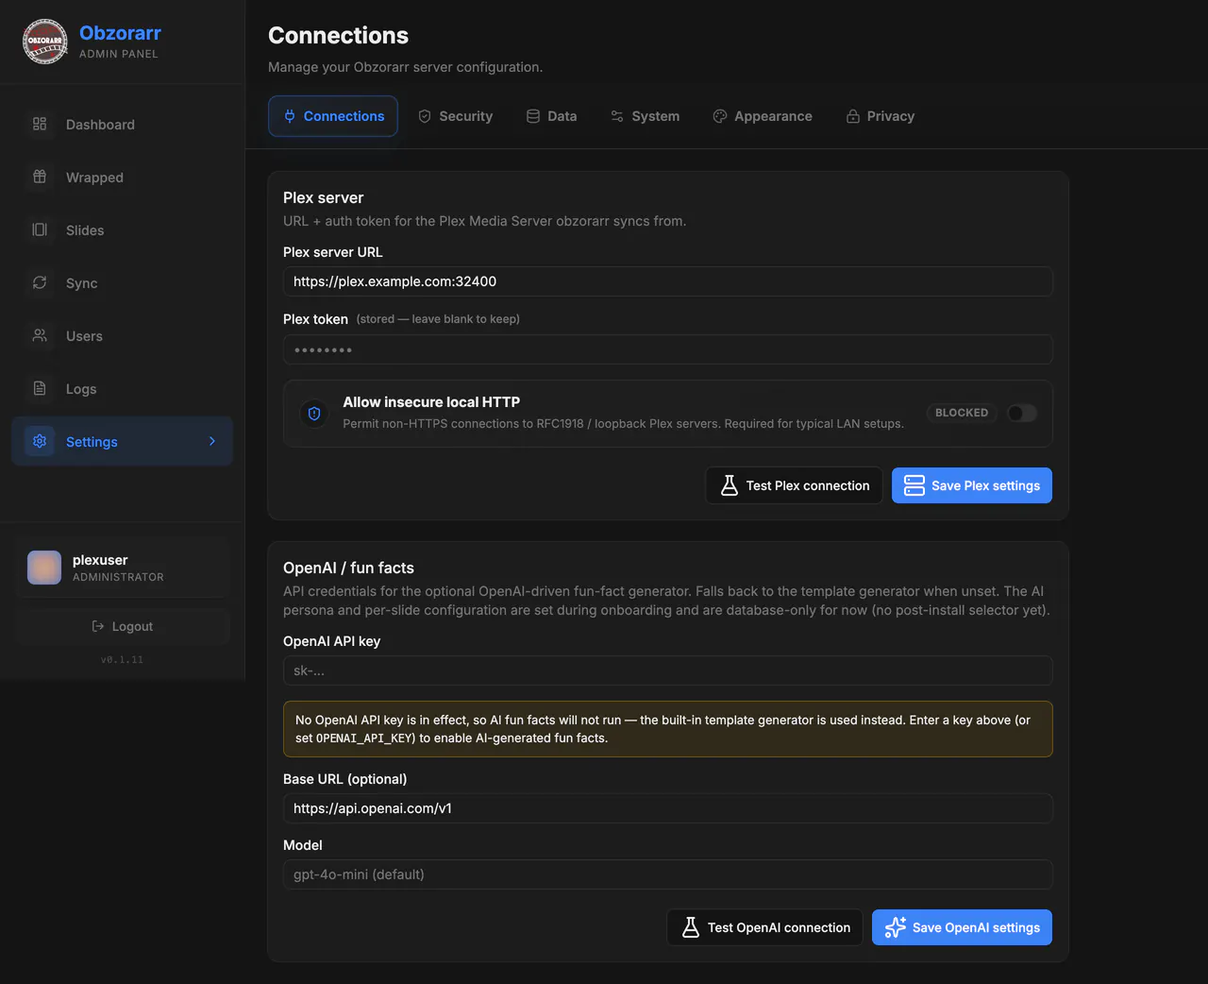The height and width of the screenshot is (984, 1208).
Task: Focus the Plex token password field
Action: 668,349
